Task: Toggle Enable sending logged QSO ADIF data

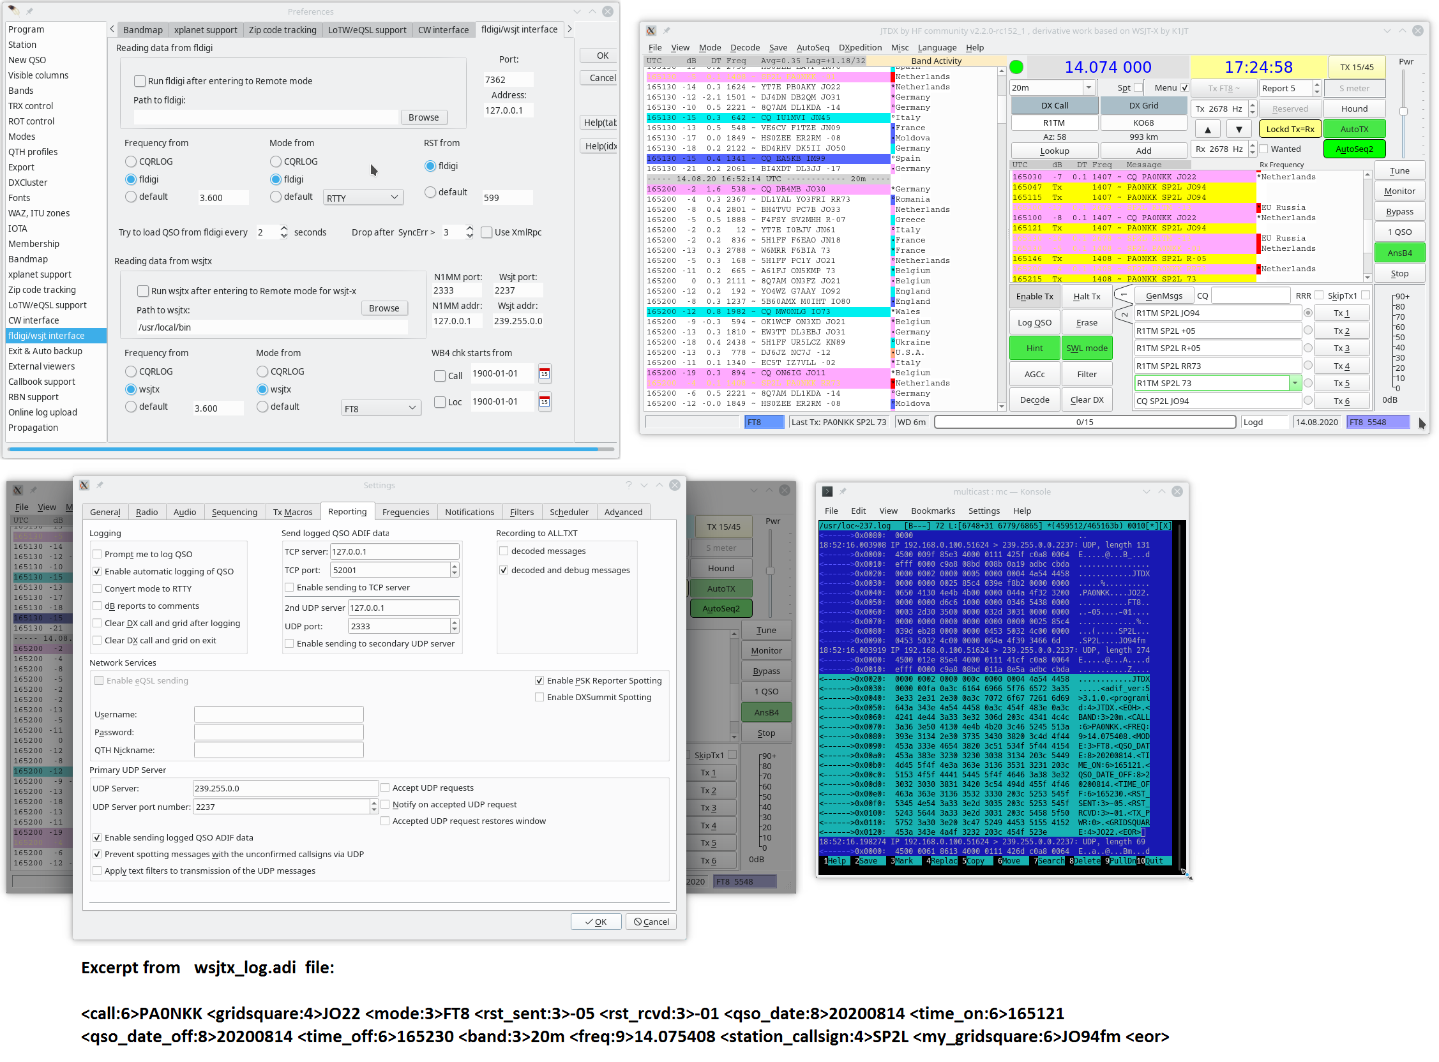Action: (97, 838)
